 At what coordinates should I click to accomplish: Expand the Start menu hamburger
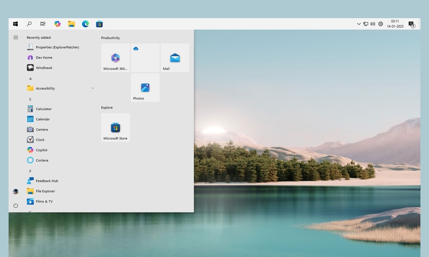[15, 37]
